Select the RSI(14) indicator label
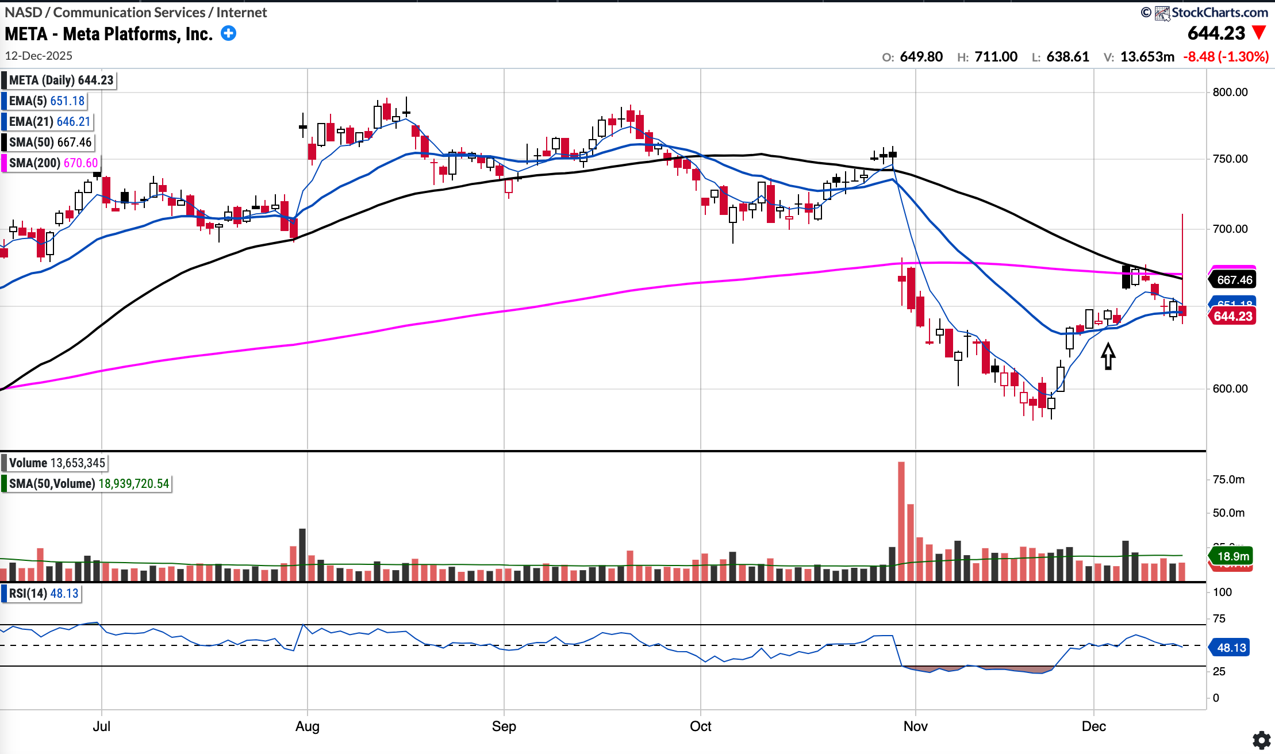 pos(43,594)
